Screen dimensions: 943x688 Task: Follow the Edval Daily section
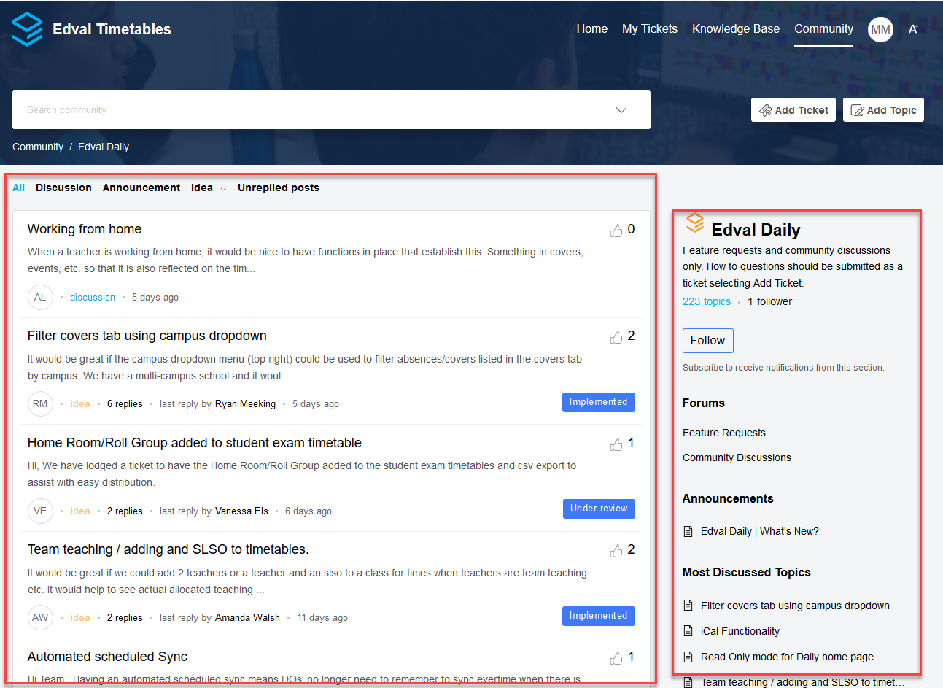[707, 341]
